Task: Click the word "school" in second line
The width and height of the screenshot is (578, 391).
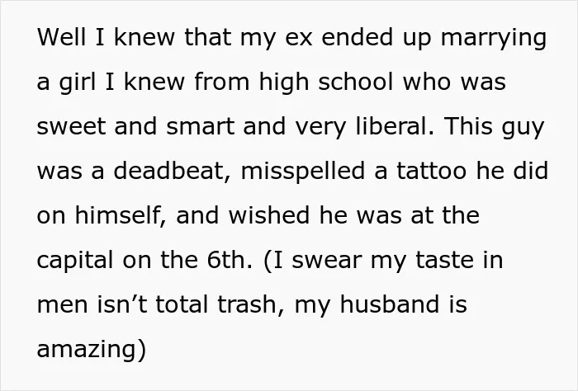Action: pyautogui.click(x=356, y=82)
